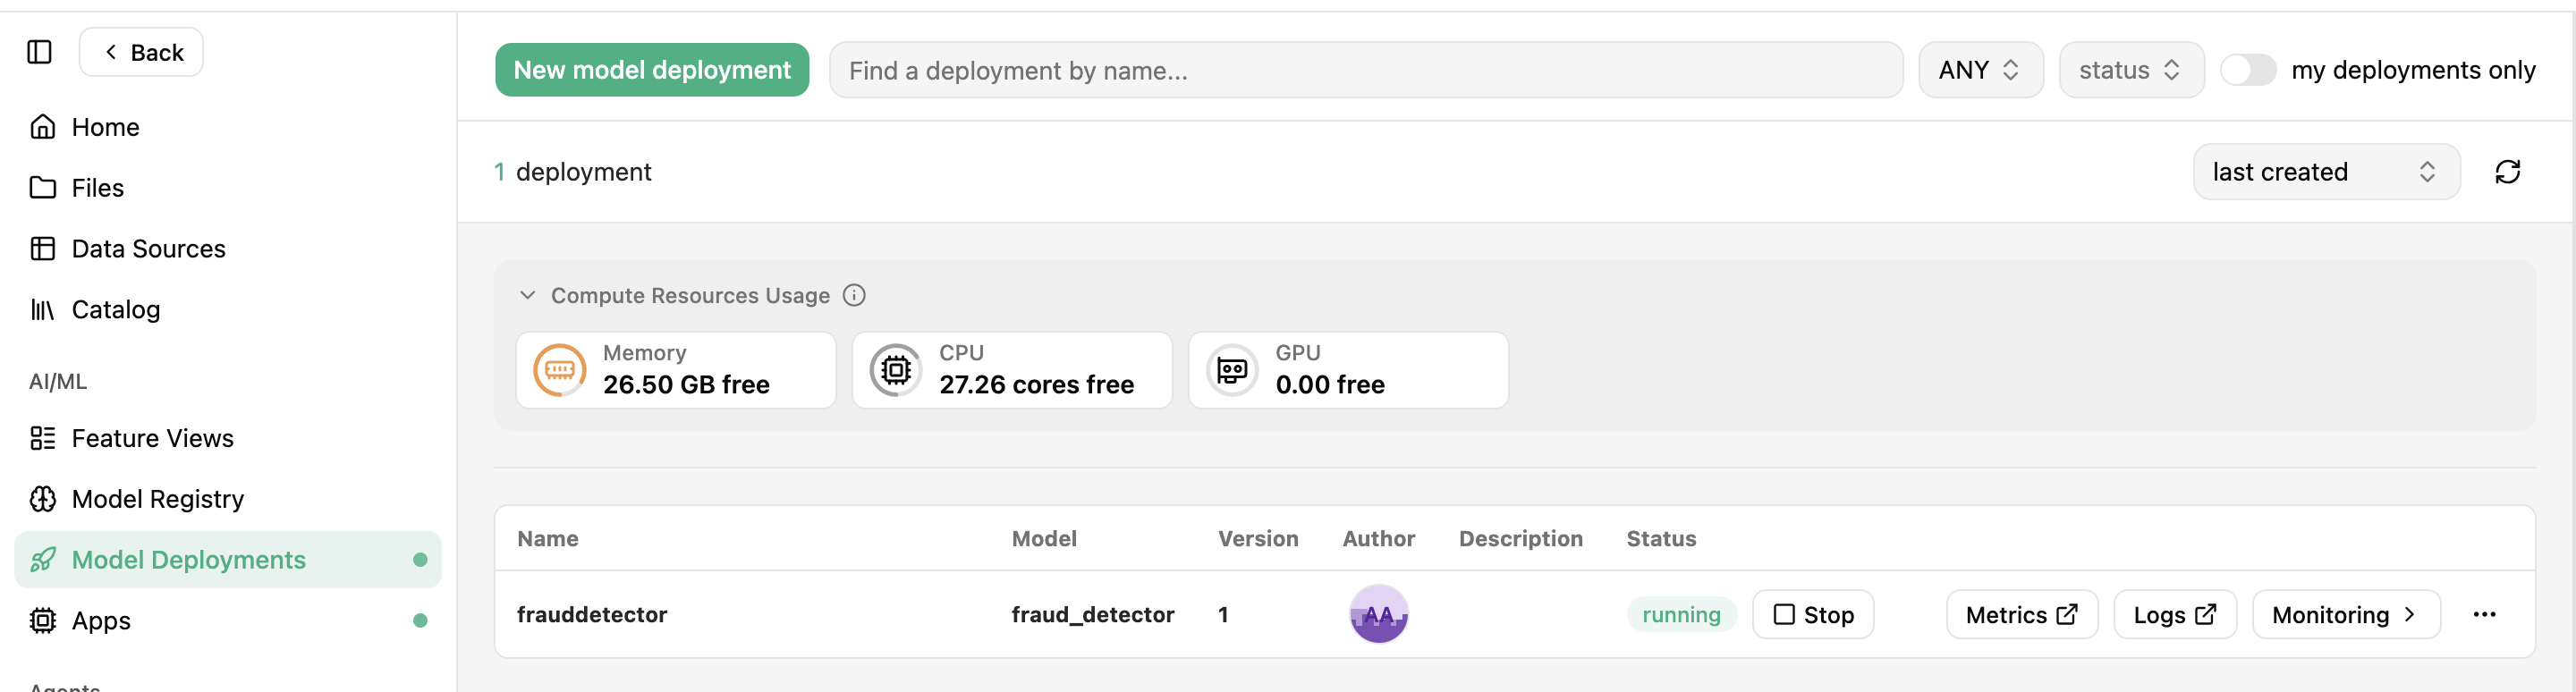Select Model Deployments in sidebar
This screenshot has height=692, width=2576.
click(x=228, y=560)
